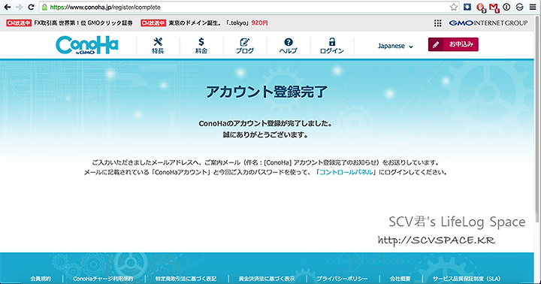This screenshot has width=541, height=284.
Task: Click the GMO Internet Group logo
Action: click(x=488, y=23)
